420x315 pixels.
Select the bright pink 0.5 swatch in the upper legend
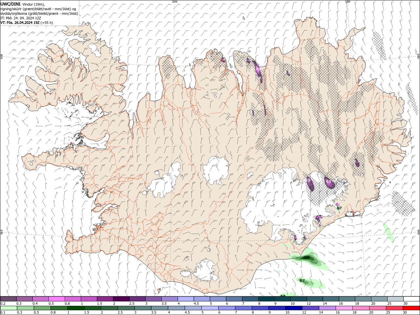point(56,299)
